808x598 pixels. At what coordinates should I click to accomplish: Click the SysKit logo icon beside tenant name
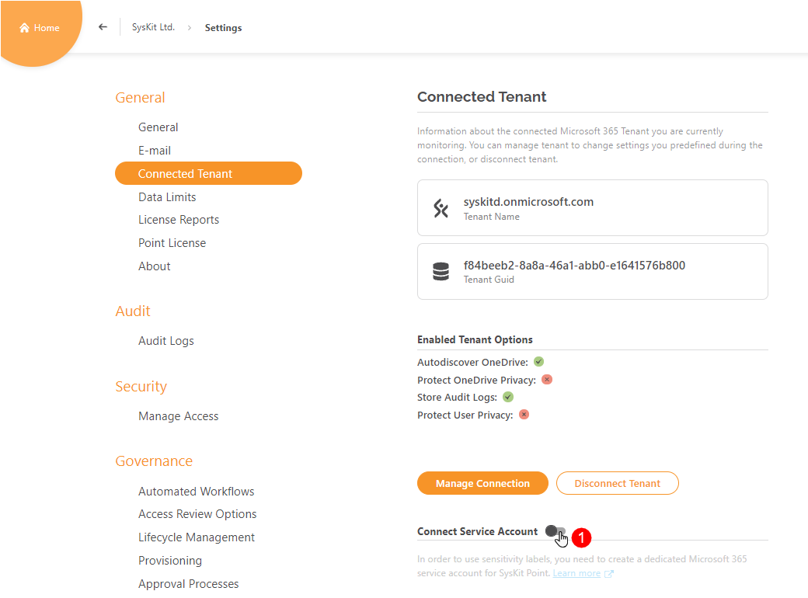click(441, 208)
